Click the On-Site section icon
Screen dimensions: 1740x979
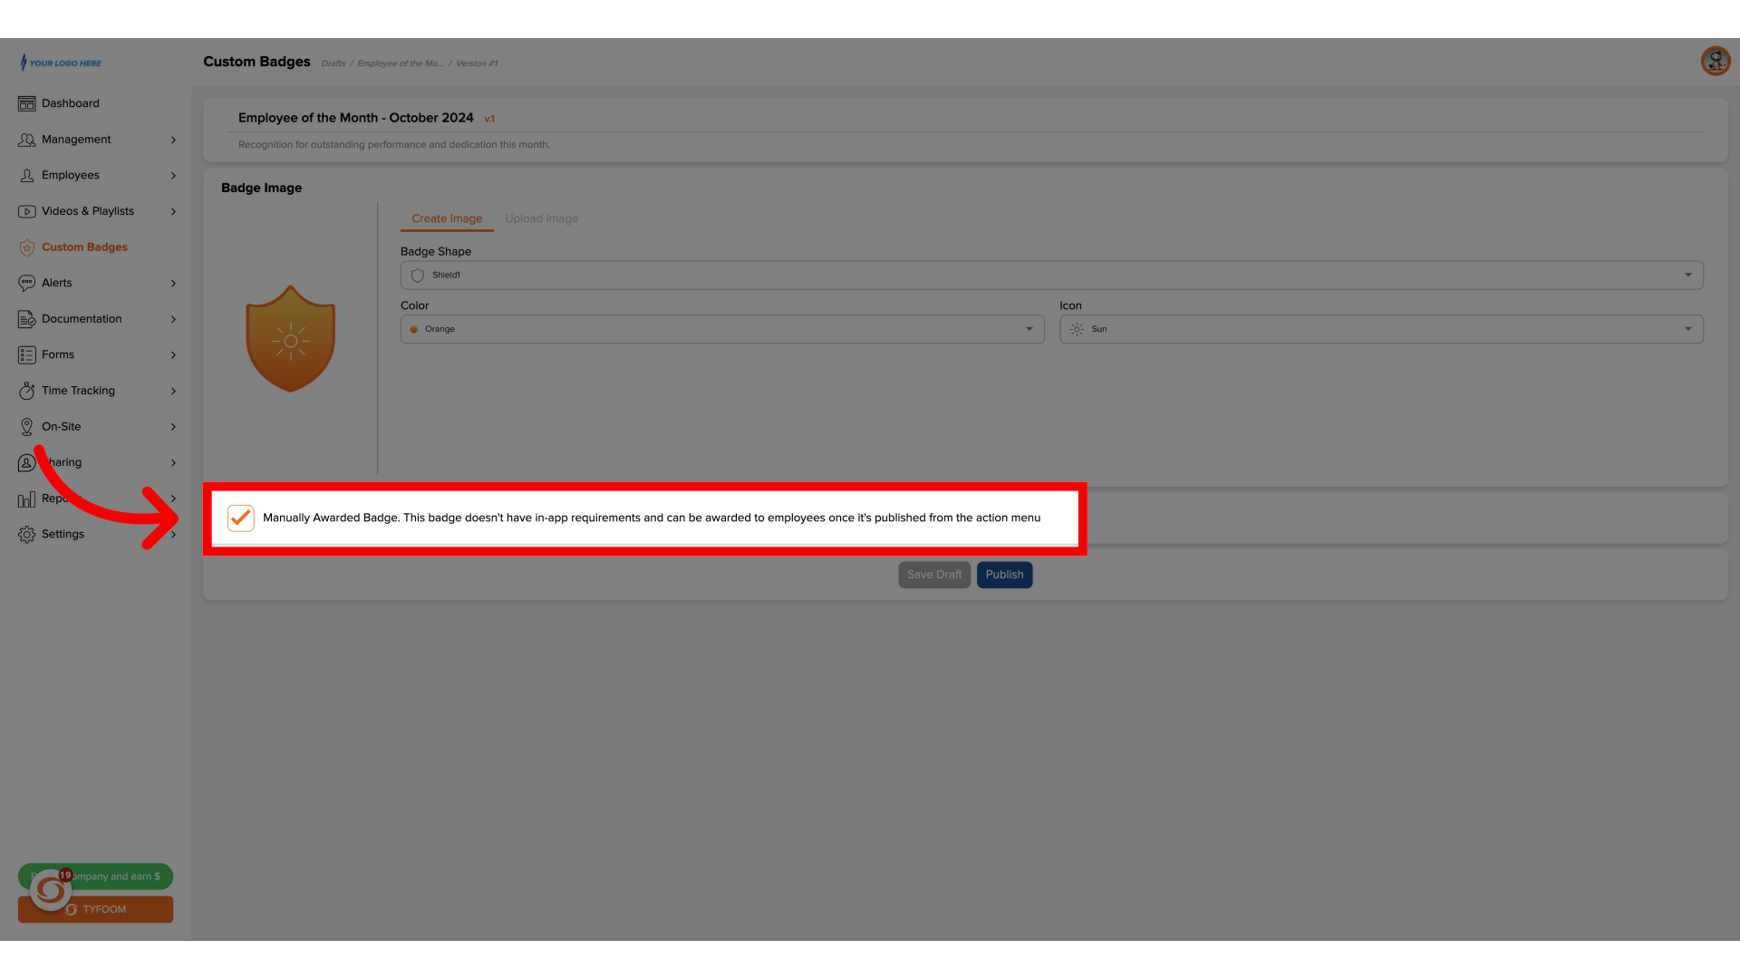[x=26, y=427]
